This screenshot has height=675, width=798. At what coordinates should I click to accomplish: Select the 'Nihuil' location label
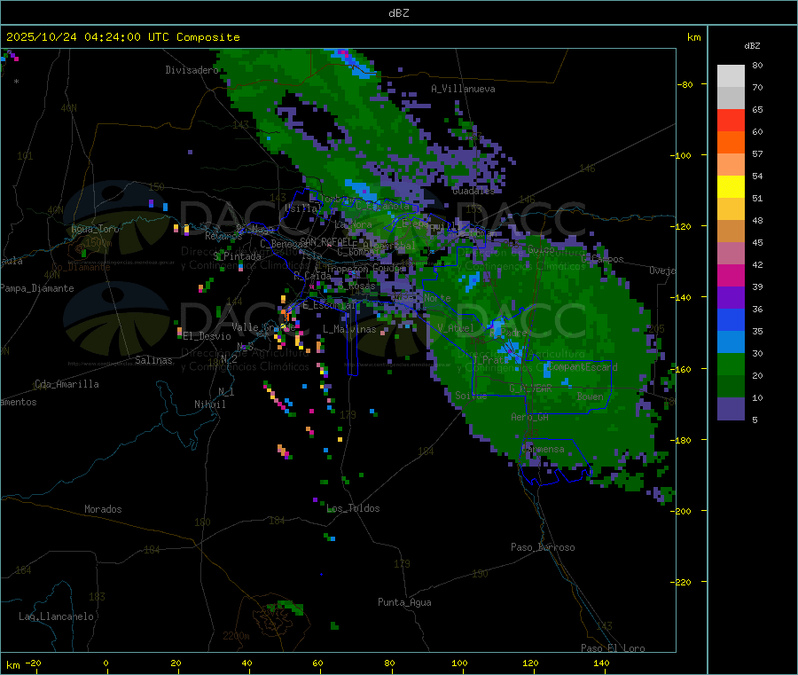[209, 404]
